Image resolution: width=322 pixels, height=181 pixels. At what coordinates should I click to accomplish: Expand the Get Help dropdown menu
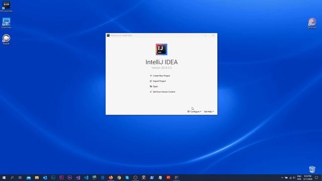(x=209, y=112)
